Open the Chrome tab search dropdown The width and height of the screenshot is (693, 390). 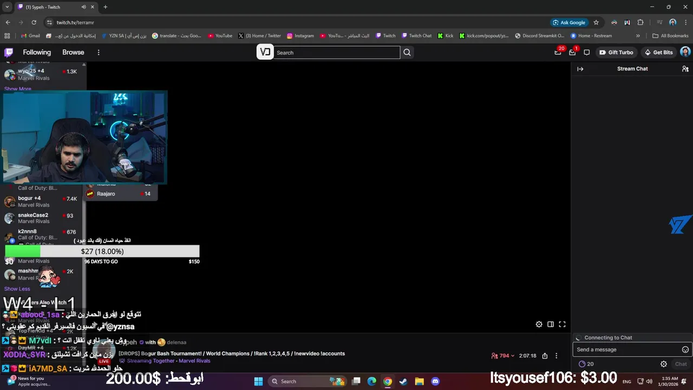8,7
